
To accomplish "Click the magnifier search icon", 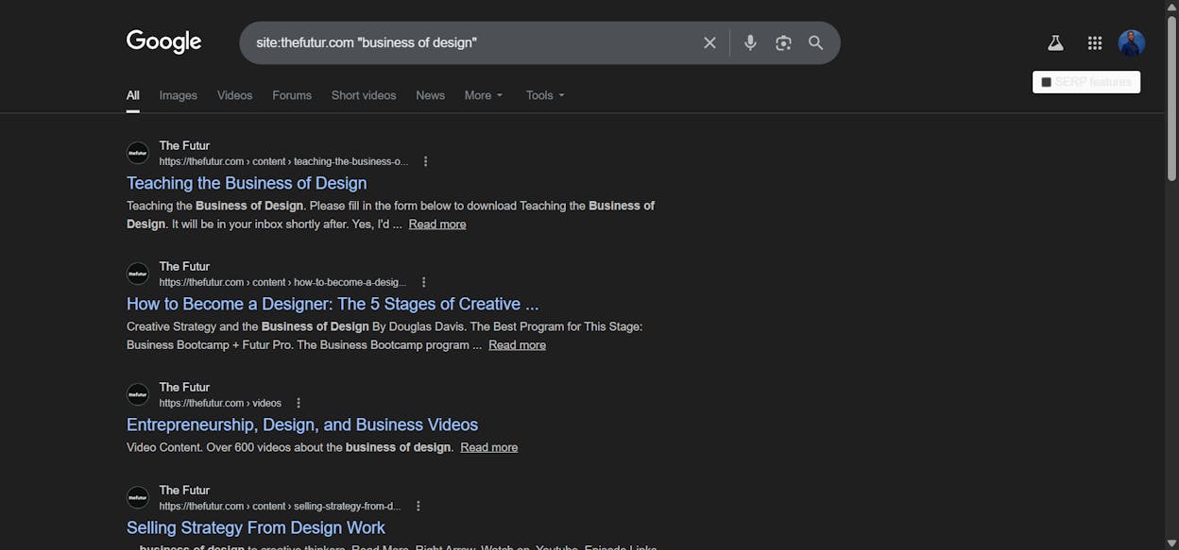I will pos(816,42).
